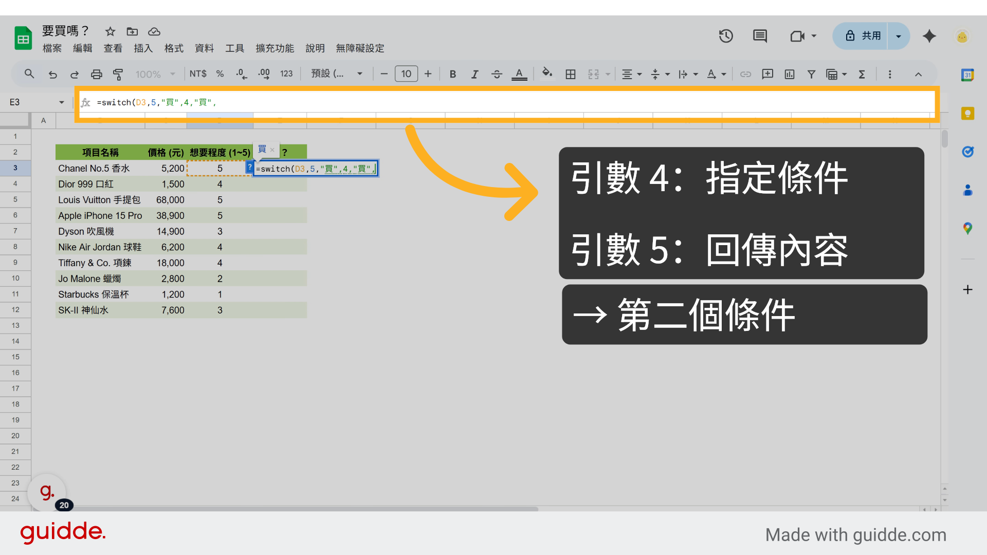Screen dimensions: 987x555
Task: Open the 資料 menu
Action: click(x=204, y=48)
